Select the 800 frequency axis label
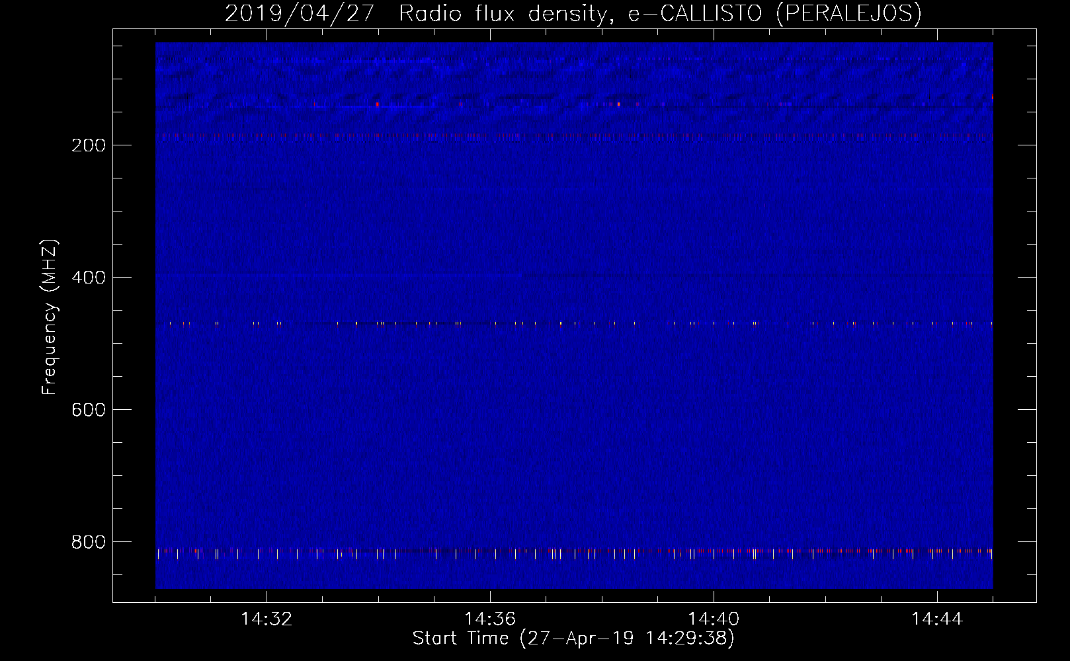 89,542
